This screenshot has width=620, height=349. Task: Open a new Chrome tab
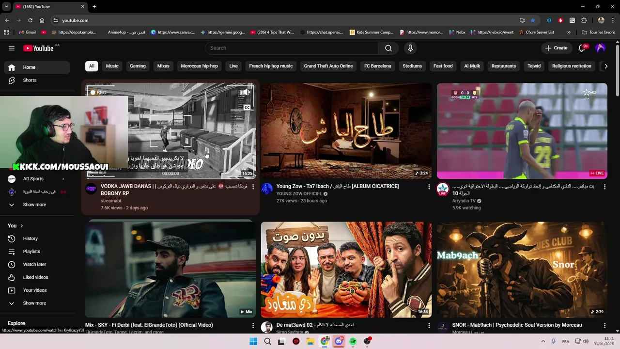(x=94, y=6)
